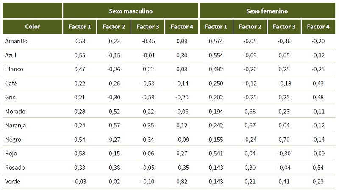Select the Azul row label
339x193 pixels.
pos(11,55)
